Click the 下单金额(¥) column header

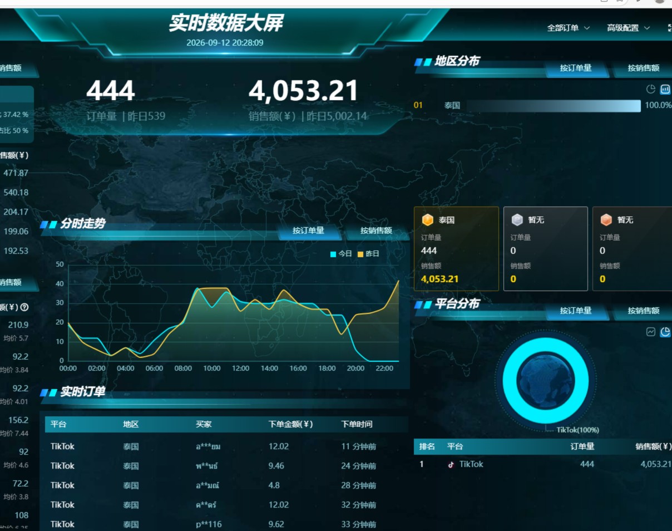290,424
